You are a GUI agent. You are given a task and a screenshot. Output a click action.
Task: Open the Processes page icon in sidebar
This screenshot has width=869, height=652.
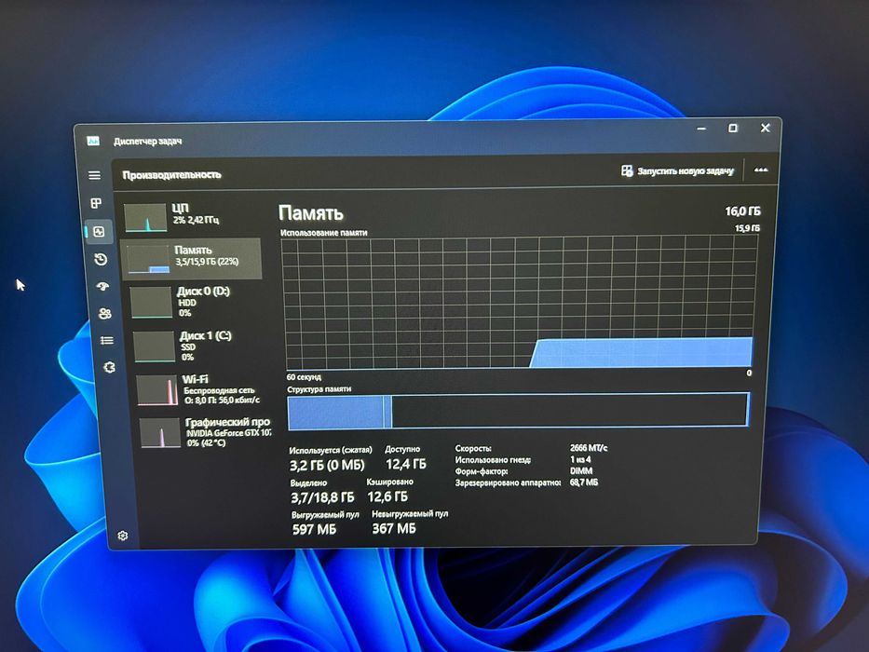pos(96,203)
